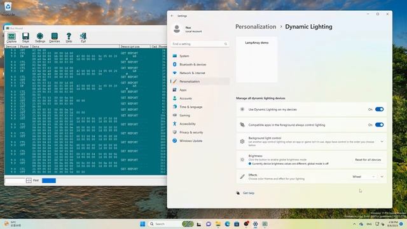Click the blue button beside Find
407x229 pixels.
click(49, 181)
